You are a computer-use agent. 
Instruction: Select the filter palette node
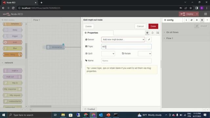(x=12, y=48)
